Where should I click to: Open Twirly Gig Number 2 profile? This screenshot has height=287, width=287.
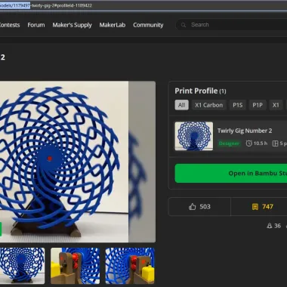245,131
